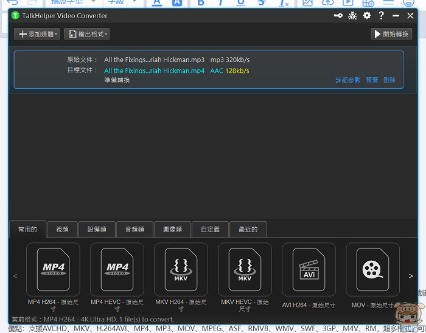Open the registration key icon
This screenshot has height=333, width=426.
[x=338, y=15]
